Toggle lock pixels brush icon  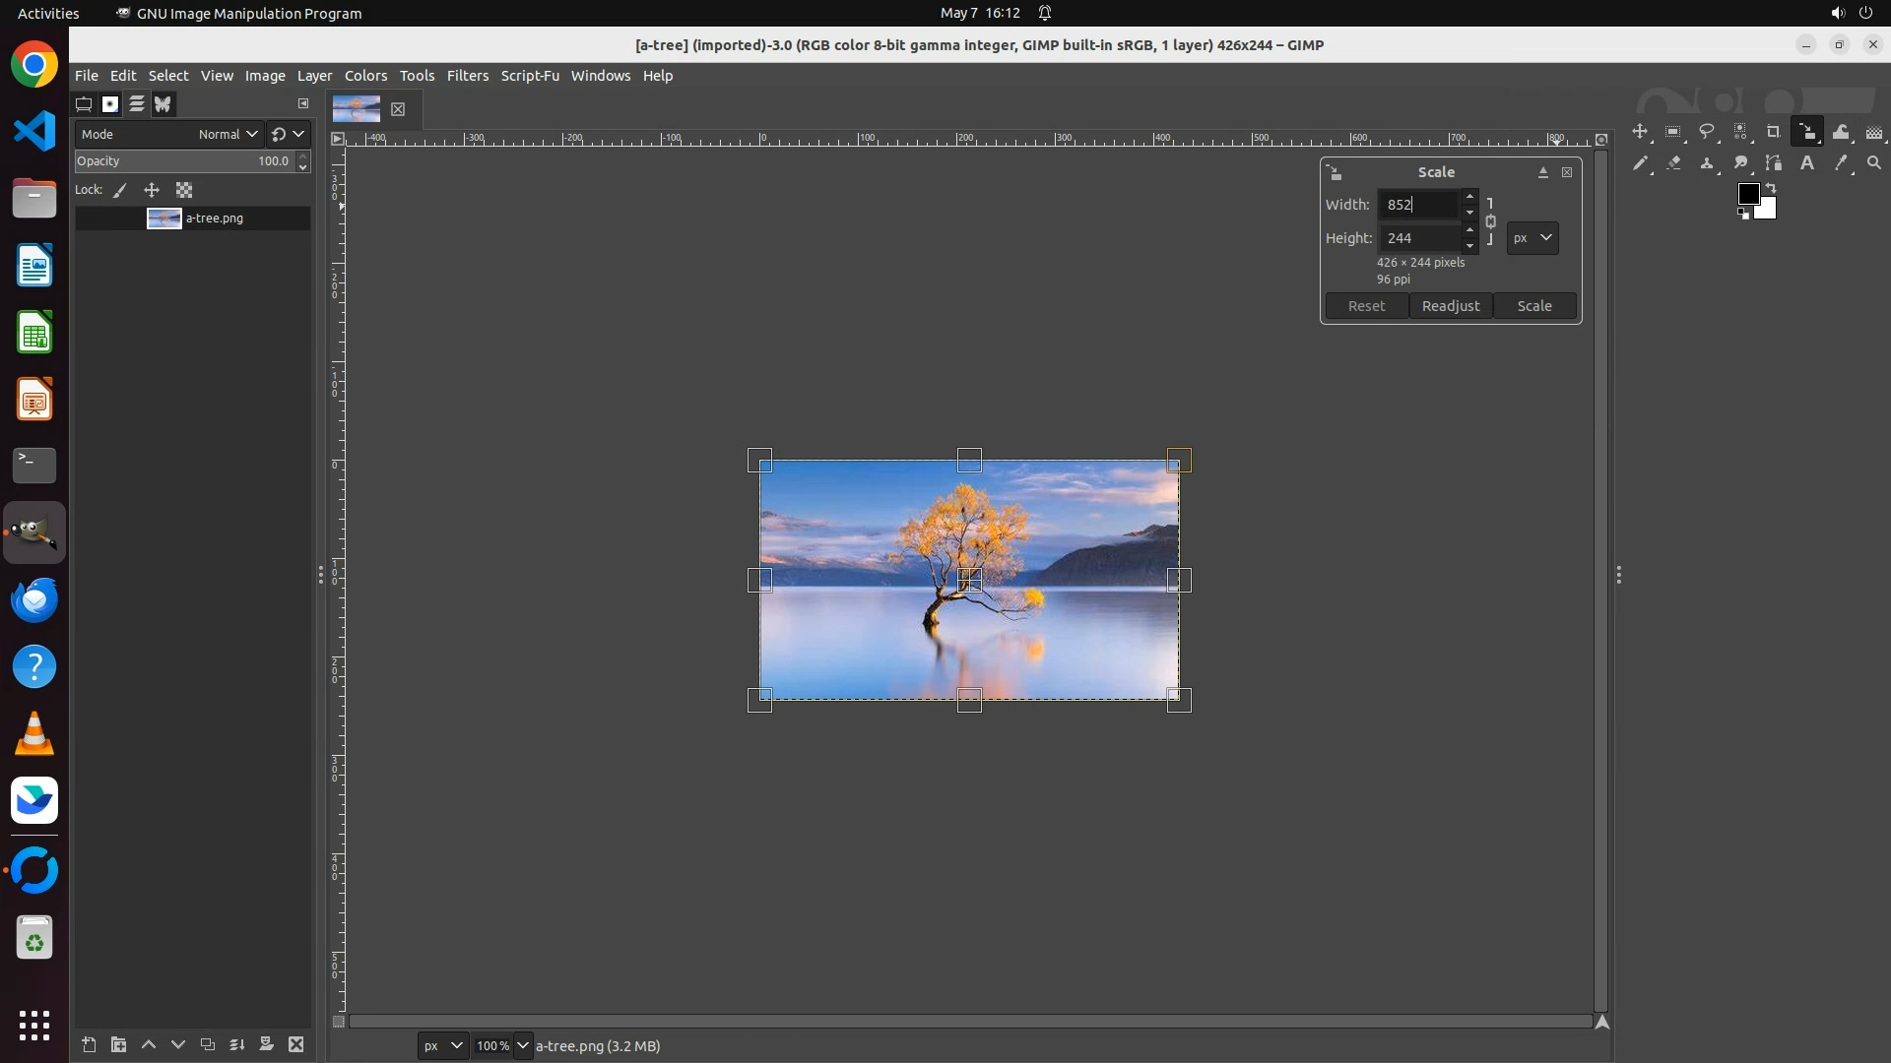pos(120,191)
